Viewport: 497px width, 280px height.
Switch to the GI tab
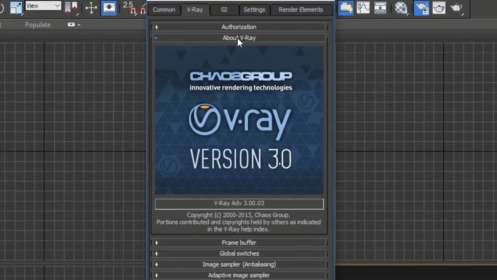(224, 10)
